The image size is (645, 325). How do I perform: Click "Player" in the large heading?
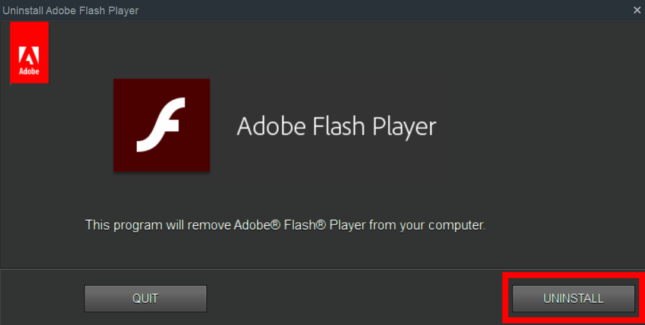click(404, 127)
